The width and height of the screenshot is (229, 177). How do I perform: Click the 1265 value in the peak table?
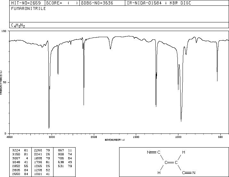(38, 166)
